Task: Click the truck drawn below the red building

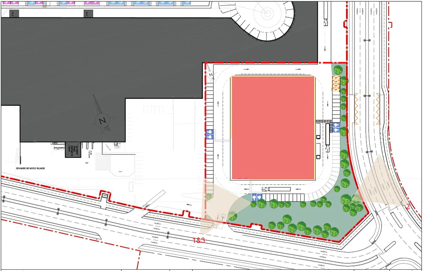Action: pos(276,189)
